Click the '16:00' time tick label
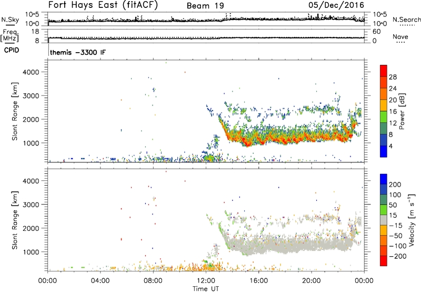Viewport: 421px width, 292px height. (x=258, y=281)
